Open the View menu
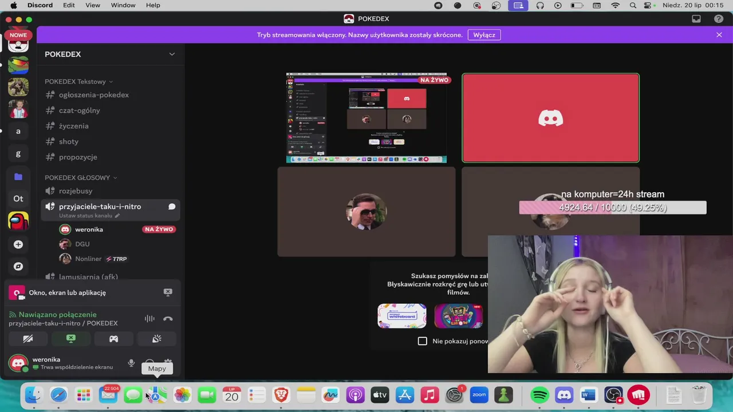This screenshot has height=412, width=733. click(93, 5)
